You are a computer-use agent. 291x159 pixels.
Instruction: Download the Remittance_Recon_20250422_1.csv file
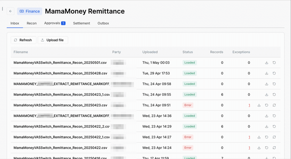259,137
